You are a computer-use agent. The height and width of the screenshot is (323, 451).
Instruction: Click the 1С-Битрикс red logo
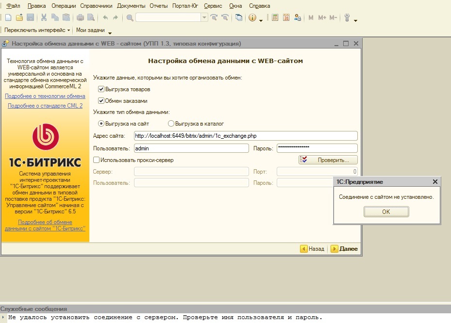(x=46, y=137)
